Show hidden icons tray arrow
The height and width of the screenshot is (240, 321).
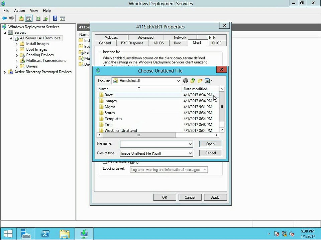pyautogui.click(x=269, y=234)
